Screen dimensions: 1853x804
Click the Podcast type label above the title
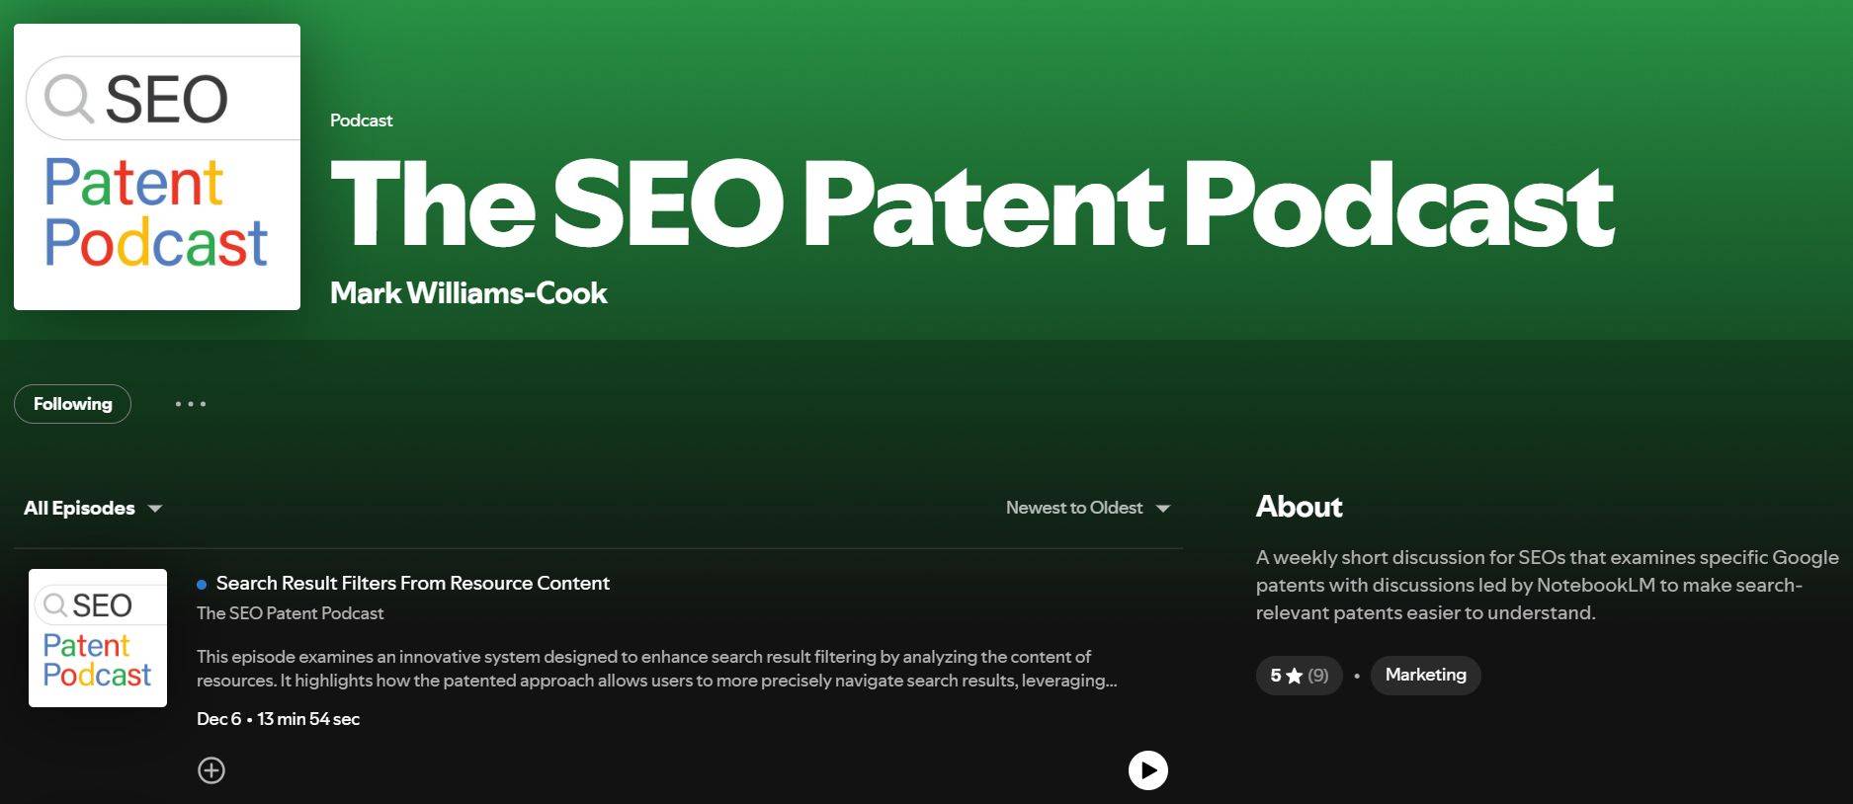pyautogui.click(x=361, y=121)
